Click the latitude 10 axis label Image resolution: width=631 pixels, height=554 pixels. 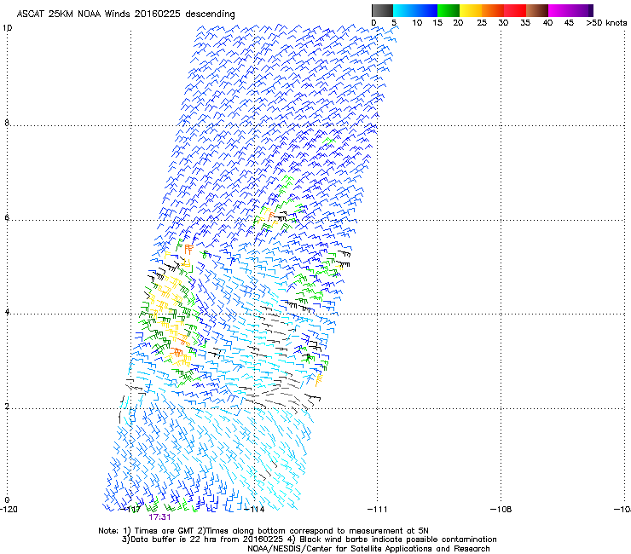click(x=7, y=28)
